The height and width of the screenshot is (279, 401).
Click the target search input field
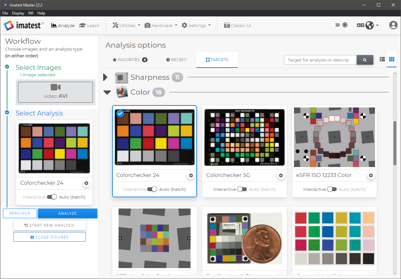(x=320, y=60)
